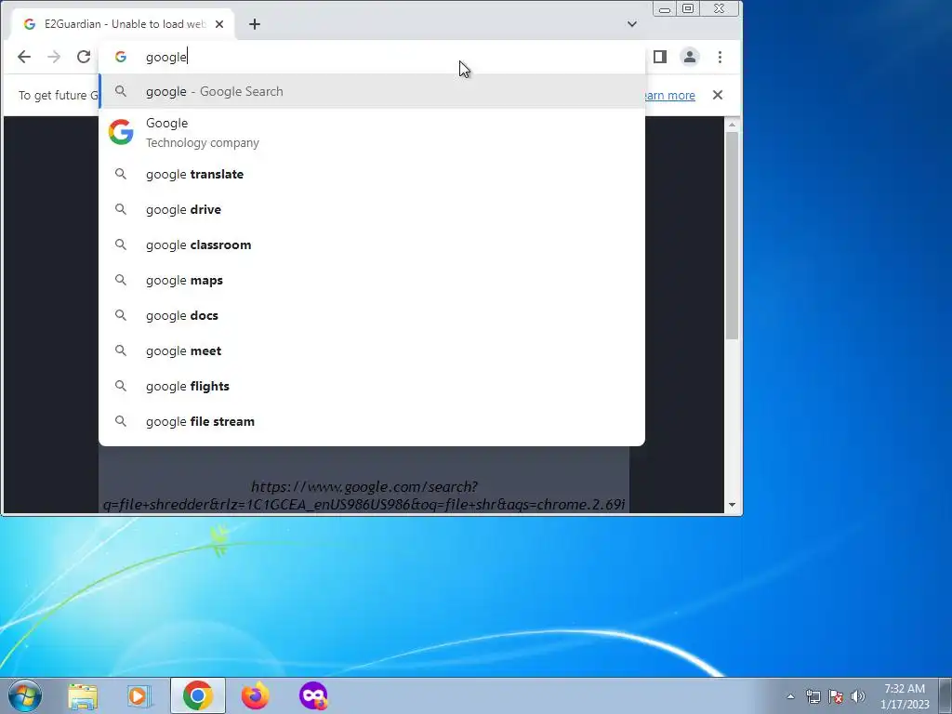The height and width of the screenshot is (714, 952).
Task: Open the Action Center flag icon
Action: [x=836, y=696]
